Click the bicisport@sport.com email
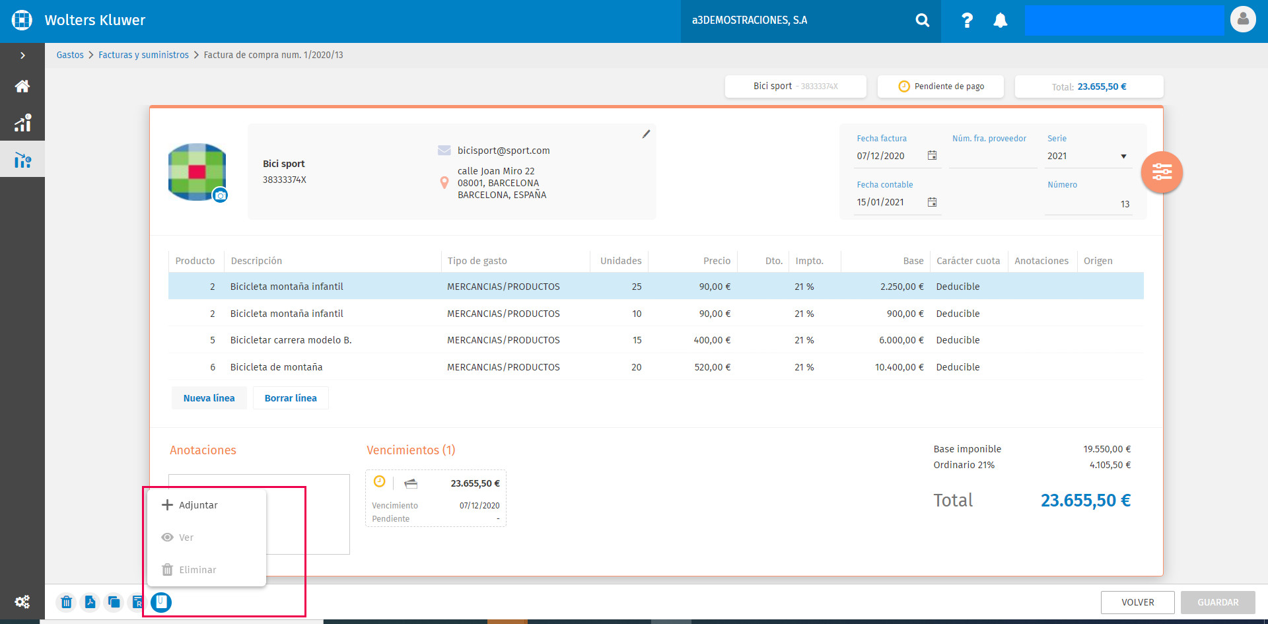This screenshot has width=1268, height=624. [x=503, y=151]
